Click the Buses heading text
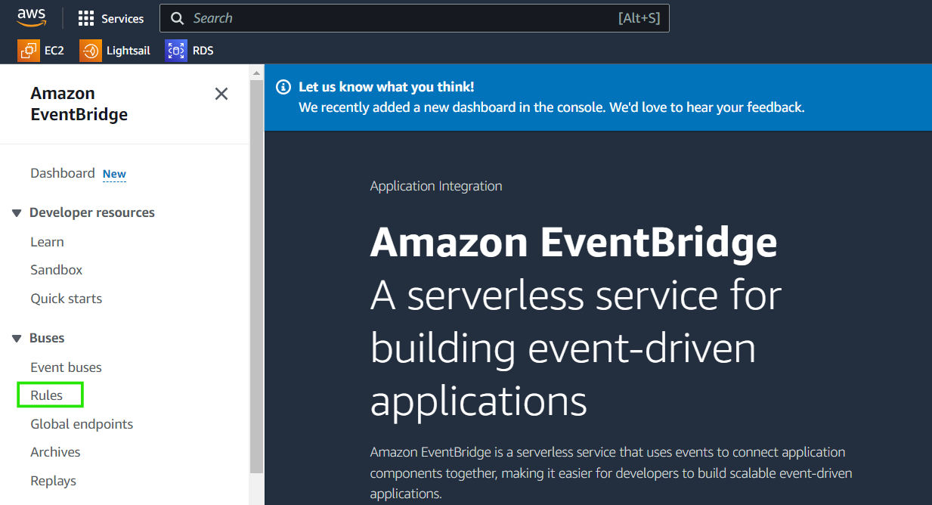Screen dimensions: 932x505 pos(47,339)
